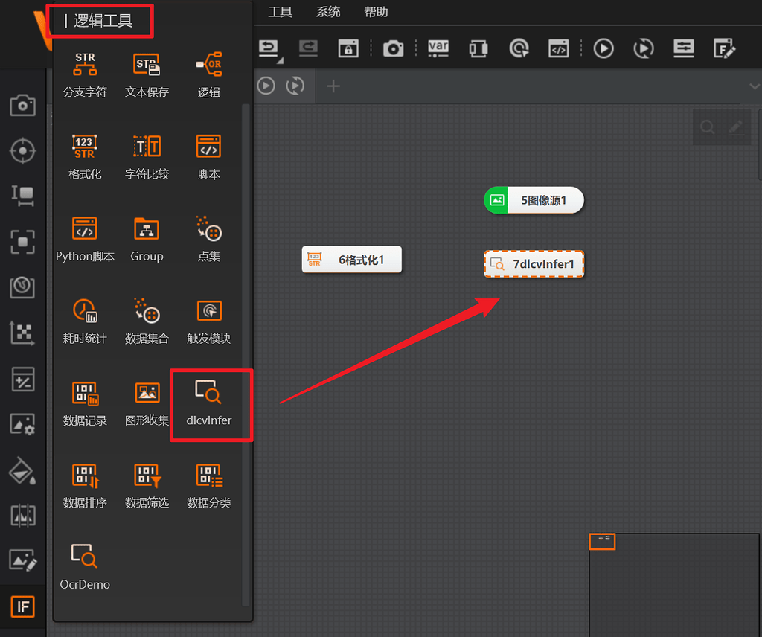The width and height of the screenshot is (762, 637).
Task: Open the measurement tool category in sidebar
Action: point(23,196)
